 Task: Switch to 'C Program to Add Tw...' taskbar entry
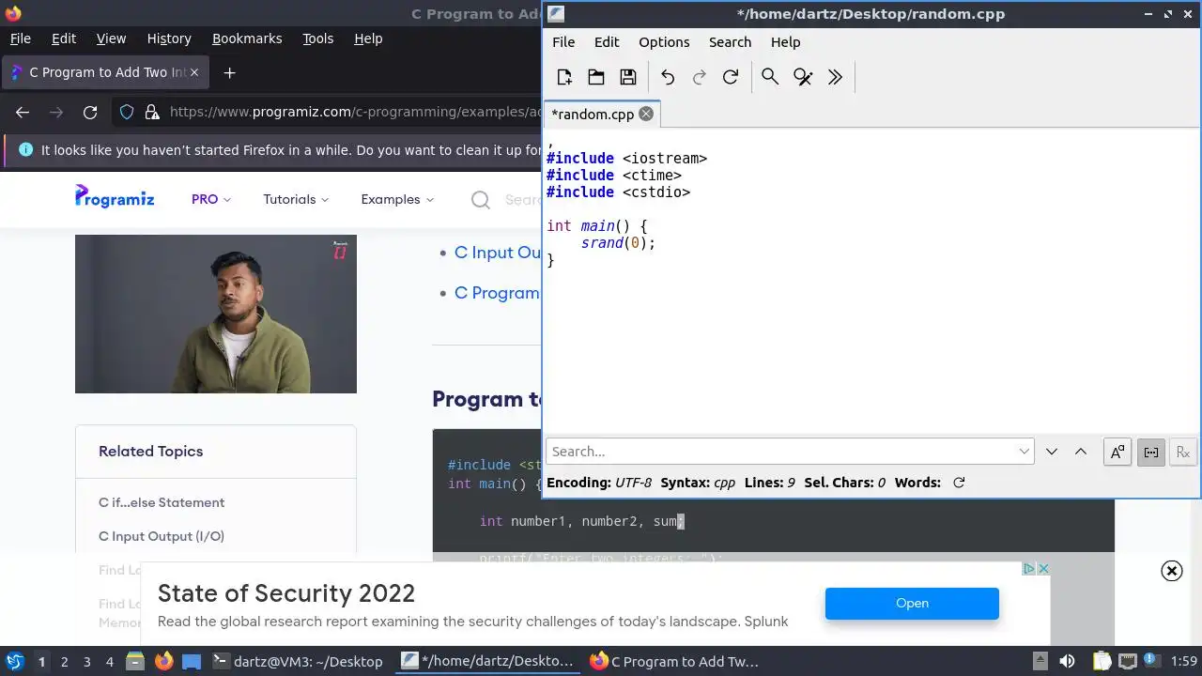674,661
